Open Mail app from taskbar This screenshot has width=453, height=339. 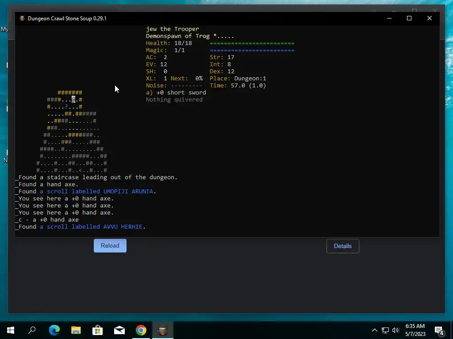(x=119, y=330)
